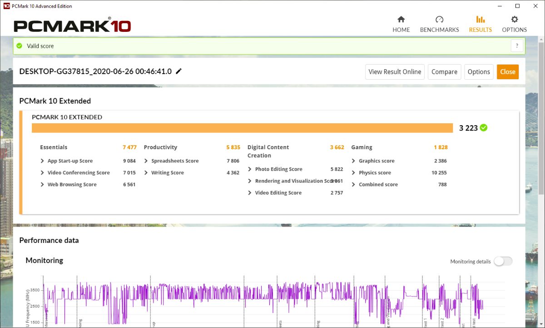This screenshot has width=545, height=328.
Task: Expand the Physics score row
Action: click(354, 173)
